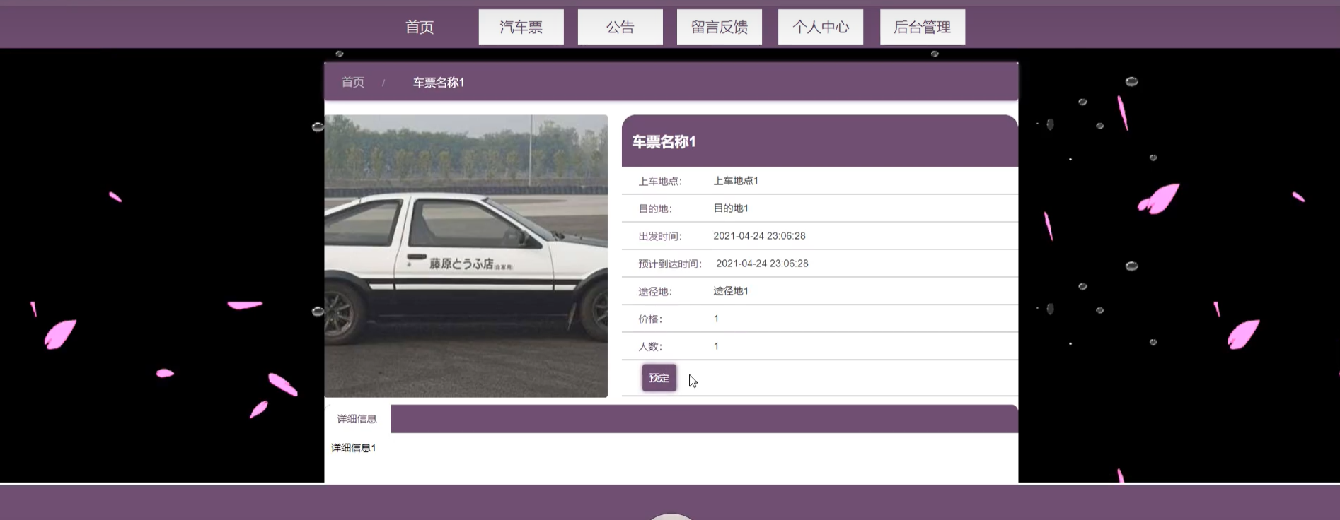The image size is (1340, 520).
Task: Click the 预定 booking button
Action: click(x=659, y=378)
